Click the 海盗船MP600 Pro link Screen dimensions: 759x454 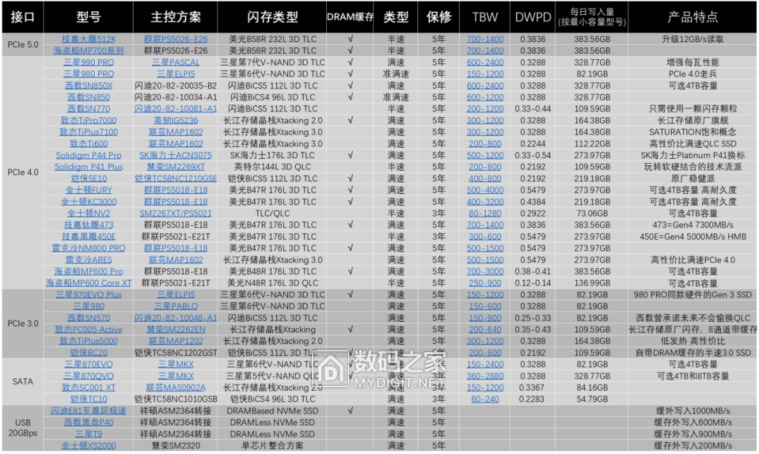click(x=89, y=271)
